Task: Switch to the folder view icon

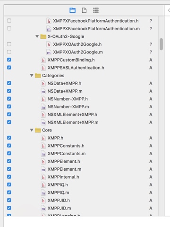Action: 73,10
